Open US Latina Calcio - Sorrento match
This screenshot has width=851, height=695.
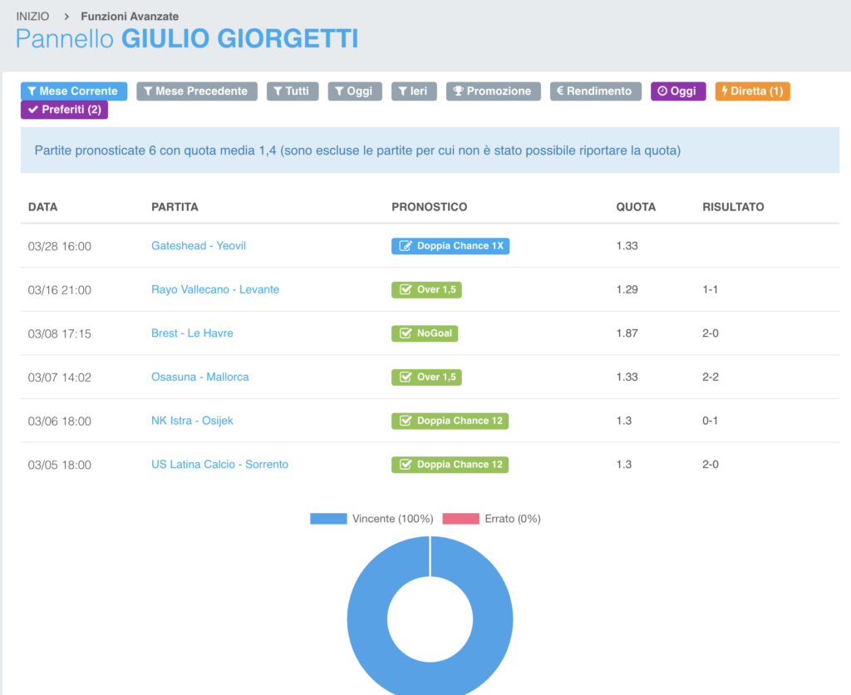(219, 465)
